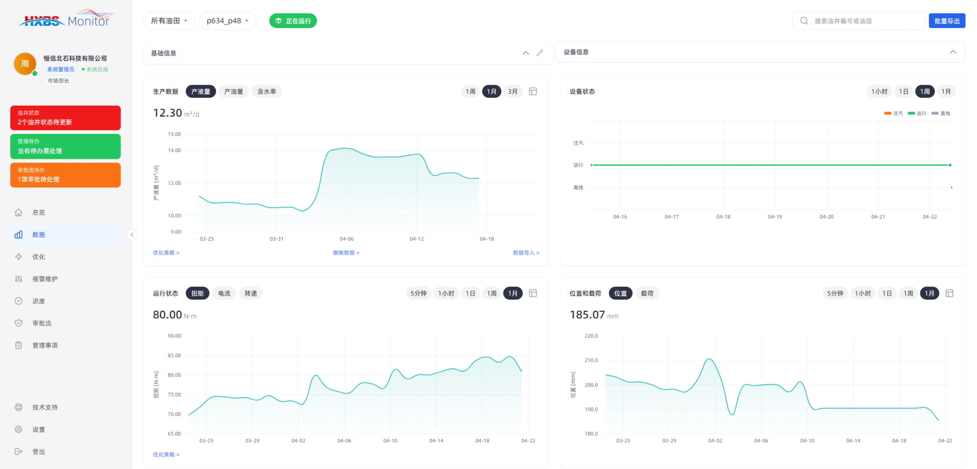Select 1小时 range in 设备状态
Viewport: 977px width, 469px height.
coord(879,91)
